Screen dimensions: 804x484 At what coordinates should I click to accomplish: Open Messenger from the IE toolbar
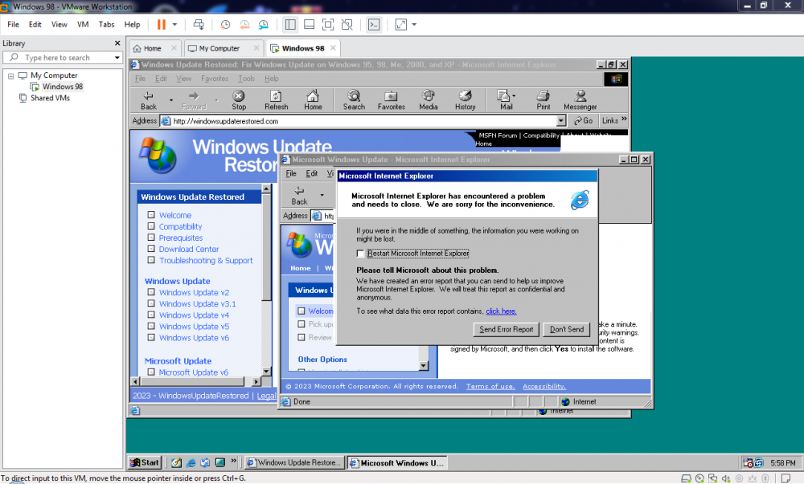point(580,100)
